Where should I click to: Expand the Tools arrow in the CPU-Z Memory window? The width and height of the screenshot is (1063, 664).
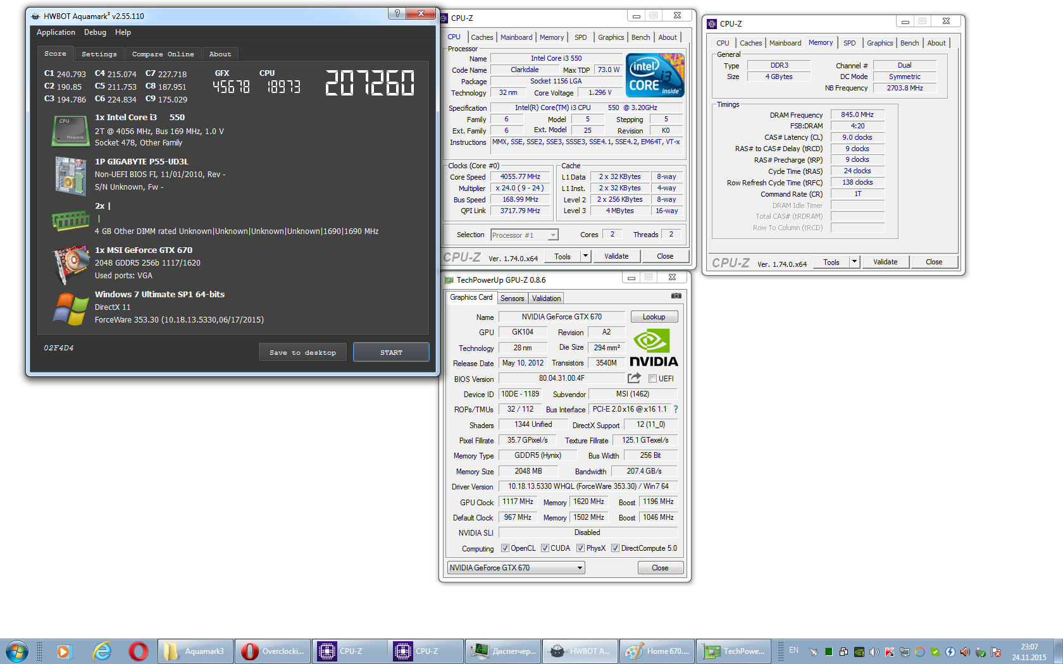click(854, 262)
